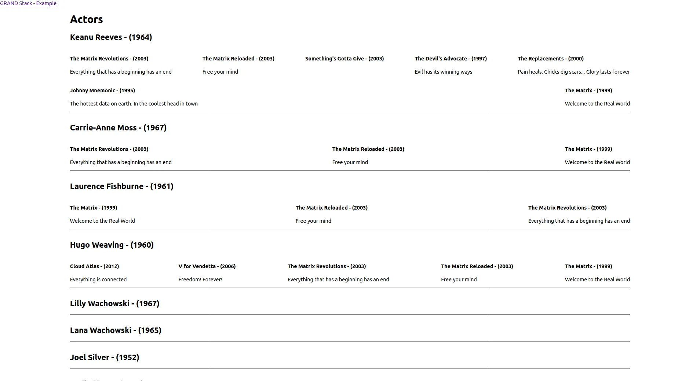Click the V for Vendetta - (2006) title
Image resolution: width=700 pixels, height=381 pixels.
(x=207, y=266)
